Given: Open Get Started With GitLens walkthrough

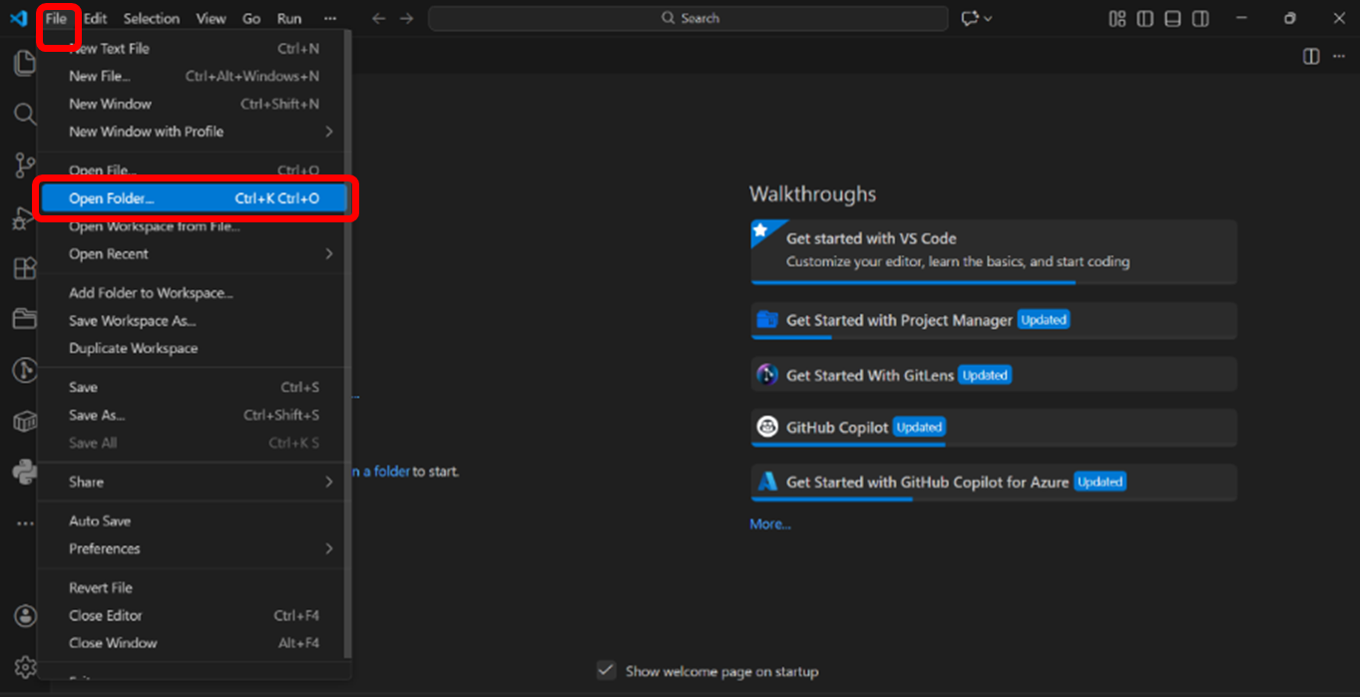Looking at the screenshot, I should pos(994,375).
